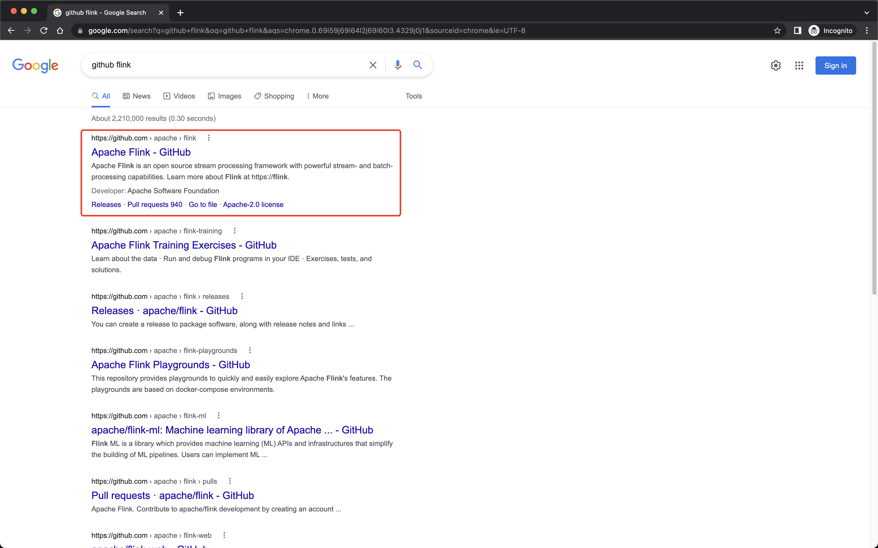Open three-dot options for the flink-training result
Screen dimensions: 878x548
pyautogui.click(x=234, y=231)
